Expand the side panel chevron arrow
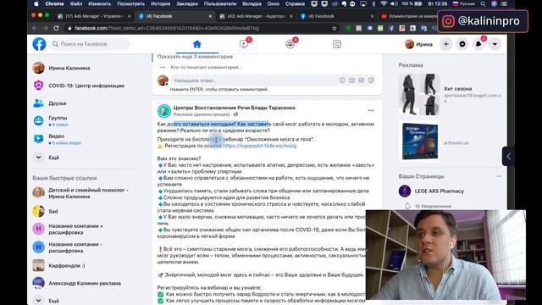This screenshot has width=542, height=305. (x=508, y=156)
